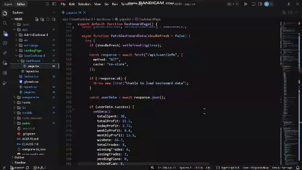Open errors and warnings status item

click(x=40, y=168)
